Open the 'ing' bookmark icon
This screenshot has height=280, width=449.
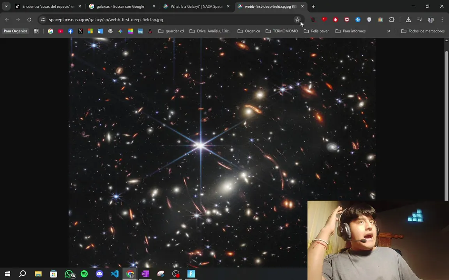(140, 31)
